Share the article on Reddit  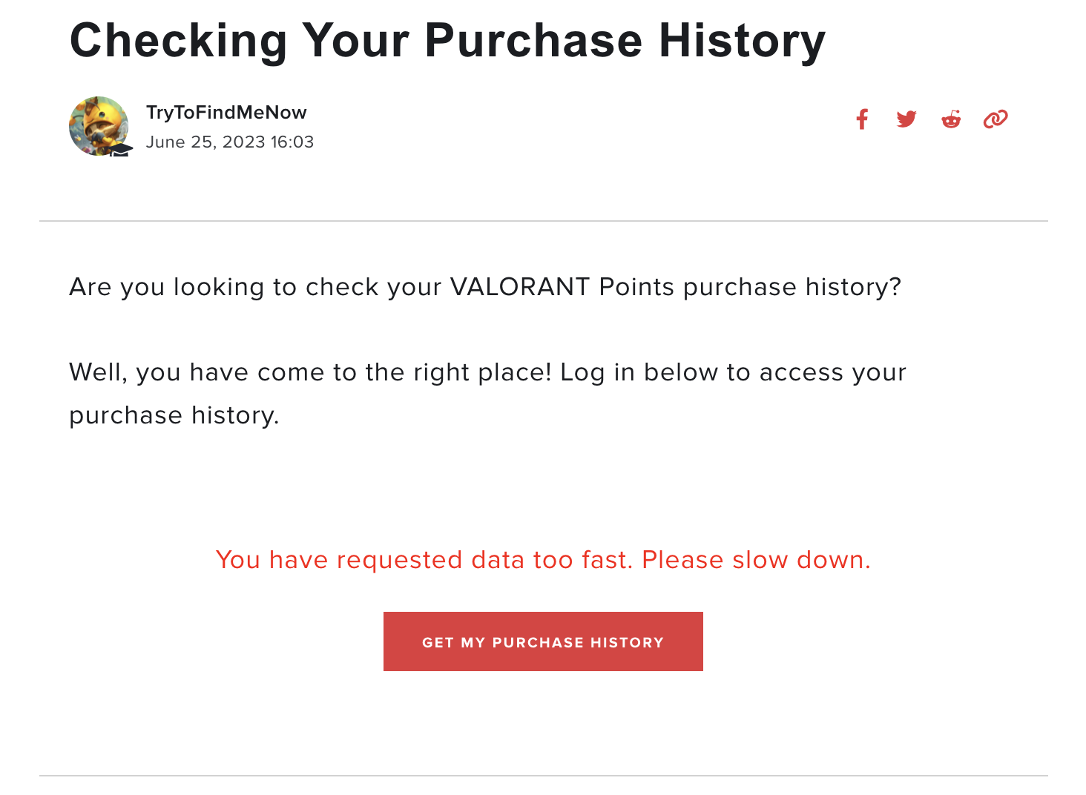click(x=951, y=119)
